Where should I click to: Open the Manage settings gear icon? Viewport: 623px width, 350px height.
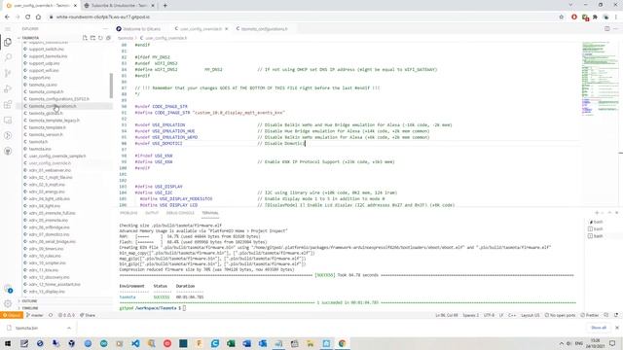pos(8,304)
